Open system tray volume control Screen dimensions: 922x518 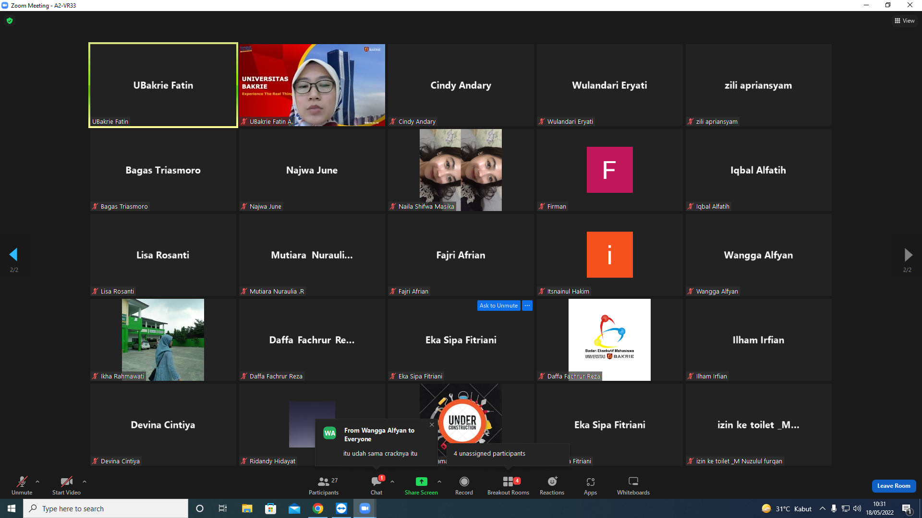coord(857,508)
